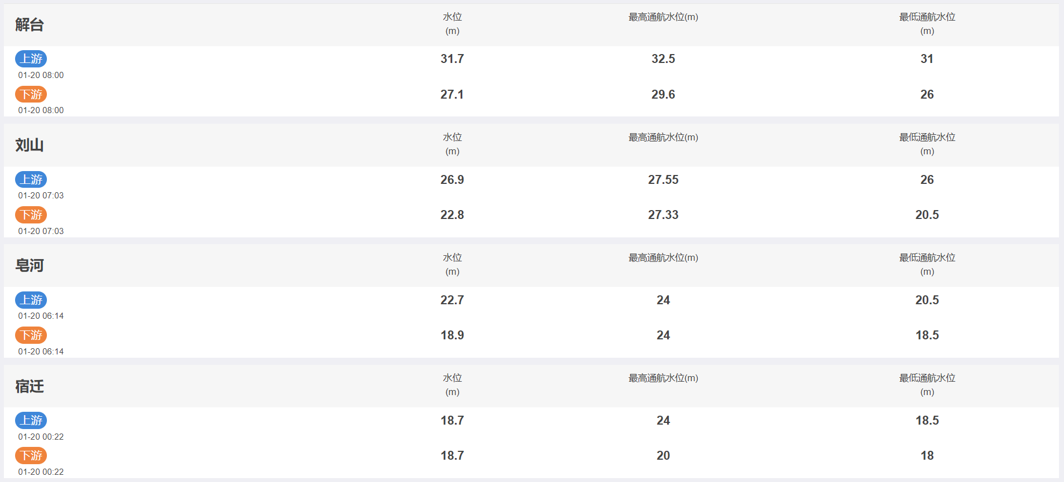This screenshot has height=482, width=1064.
Task: Click the 宿迁 station title
Action: tap(30, 386)
